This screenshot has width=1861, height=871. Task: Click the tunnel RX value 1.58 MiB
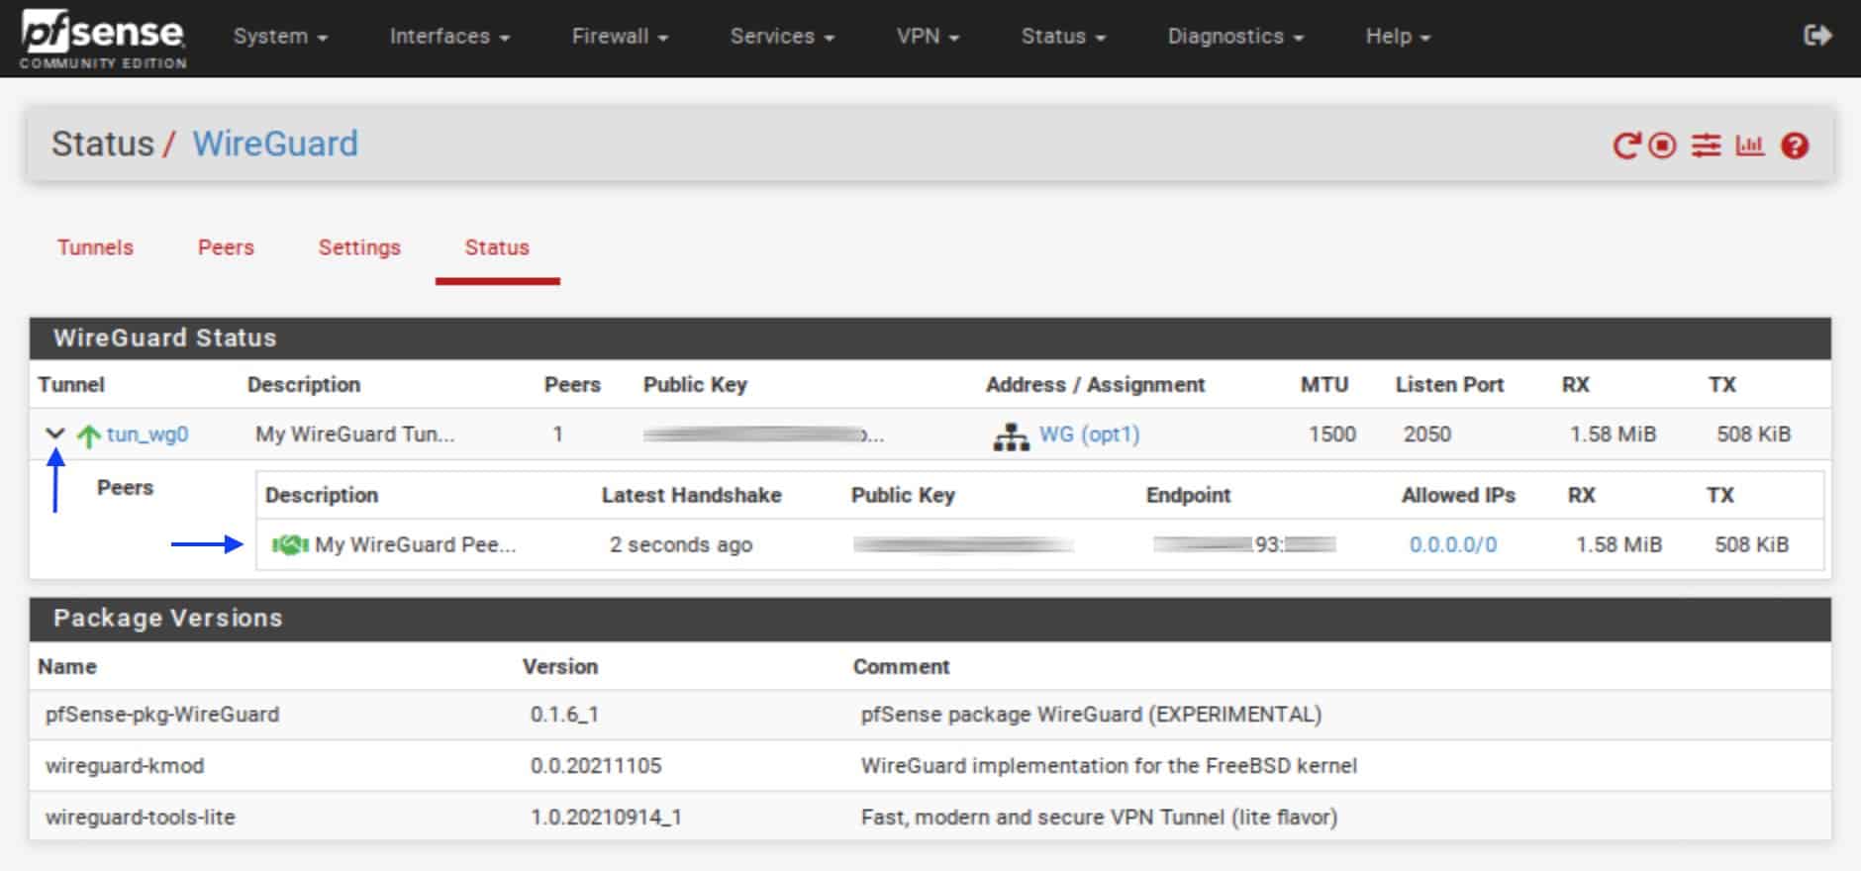tap(1613, 435)
